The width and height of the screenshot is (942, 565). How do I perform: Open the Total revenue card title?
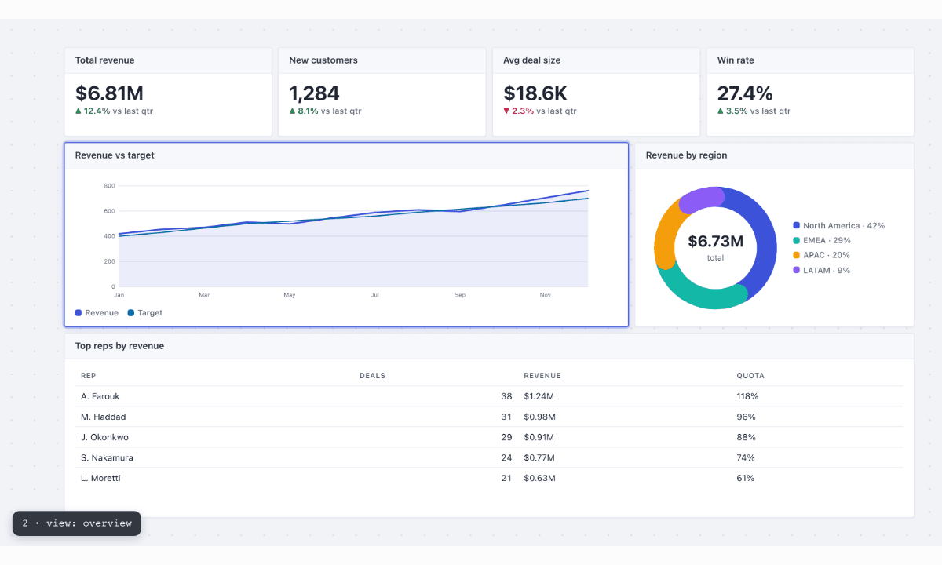pos(104,60)
